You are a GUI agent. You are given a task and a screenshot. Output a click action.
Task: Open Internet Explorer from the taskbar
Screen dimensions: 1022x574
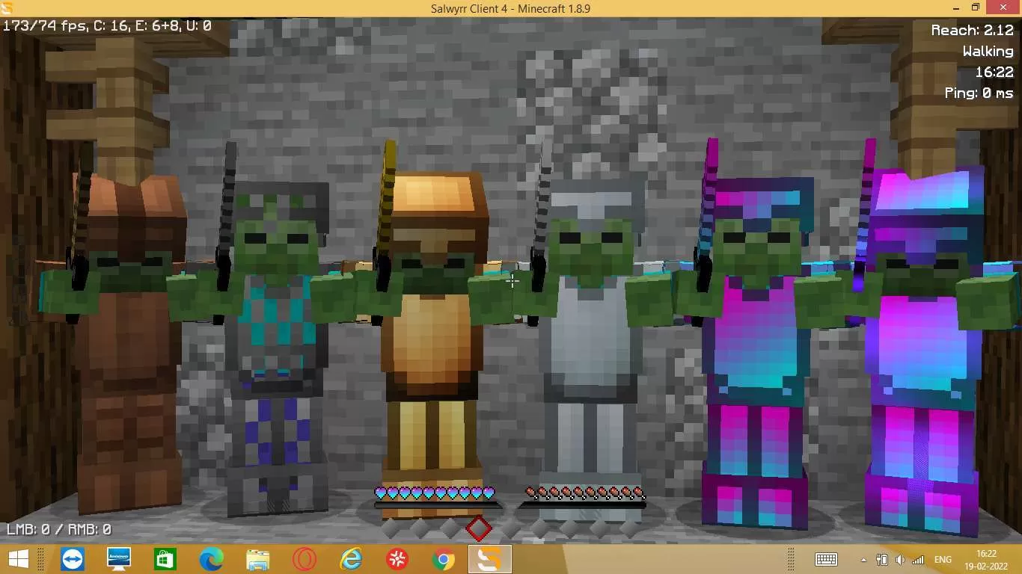coord(350,559)
